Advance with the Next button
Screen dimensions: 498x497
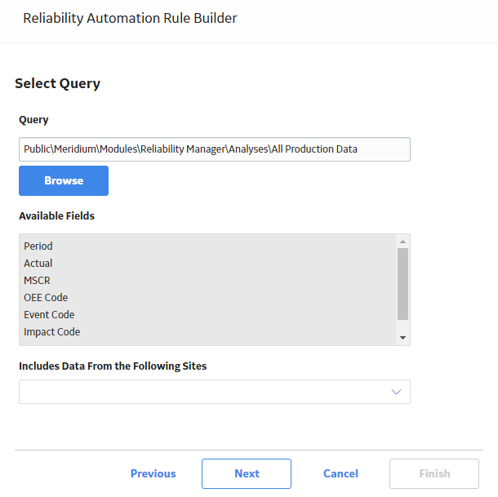(x=247, y=473)
